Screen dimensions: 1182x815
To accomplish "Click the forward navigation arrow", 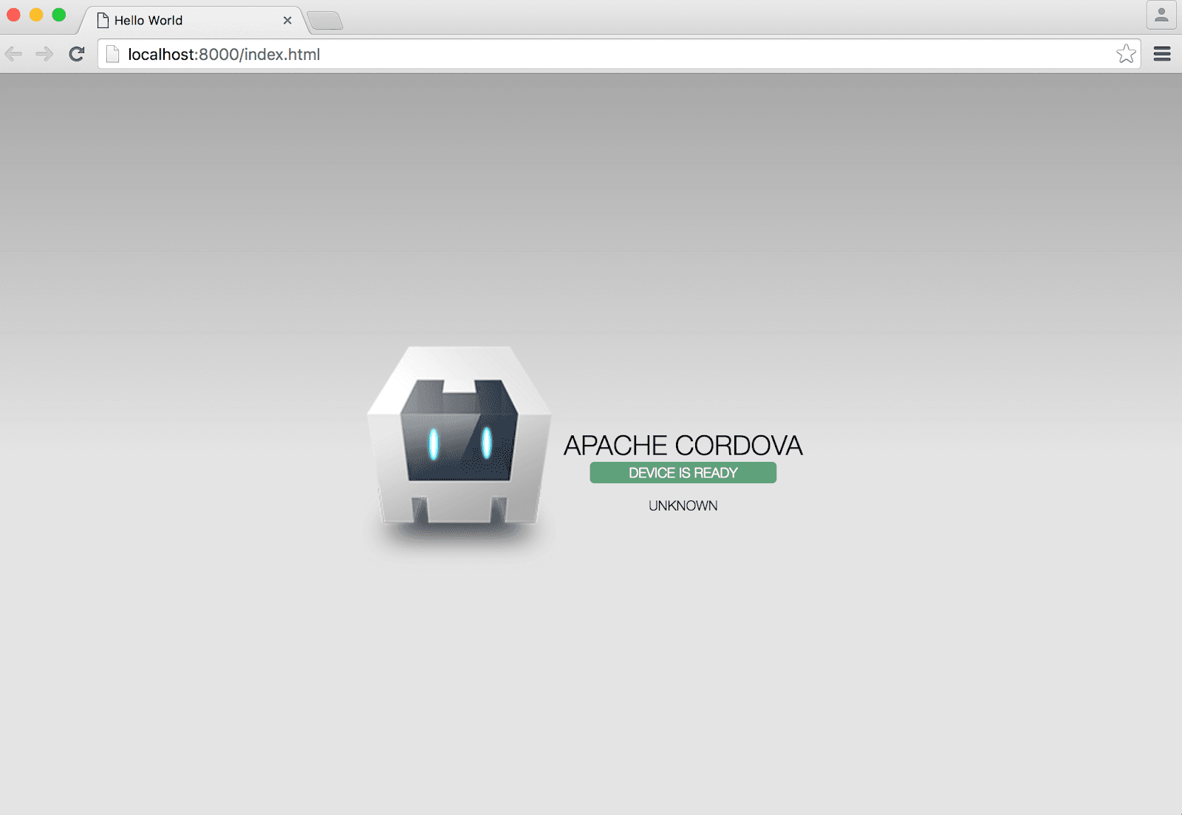I will click(44, 54).
